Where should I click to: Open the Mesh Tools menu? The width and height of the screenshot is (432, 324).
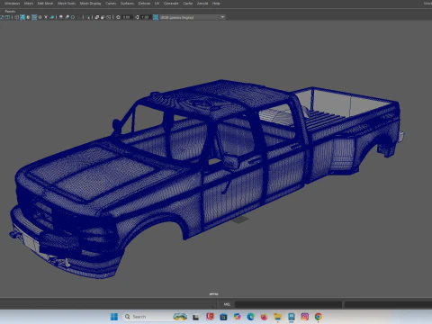coord(67,4)
